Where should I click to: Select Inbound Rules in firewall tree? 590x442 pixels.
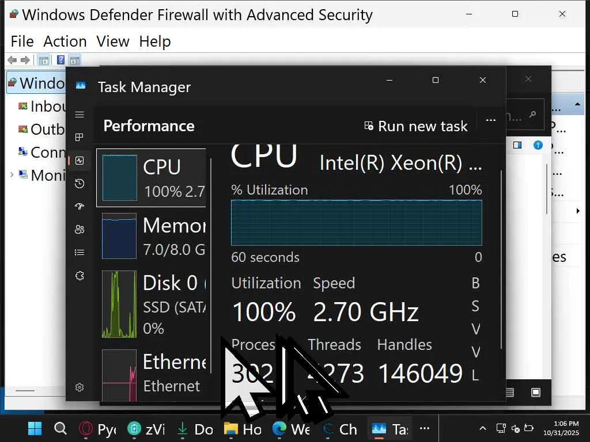click(x=47, y=106)
